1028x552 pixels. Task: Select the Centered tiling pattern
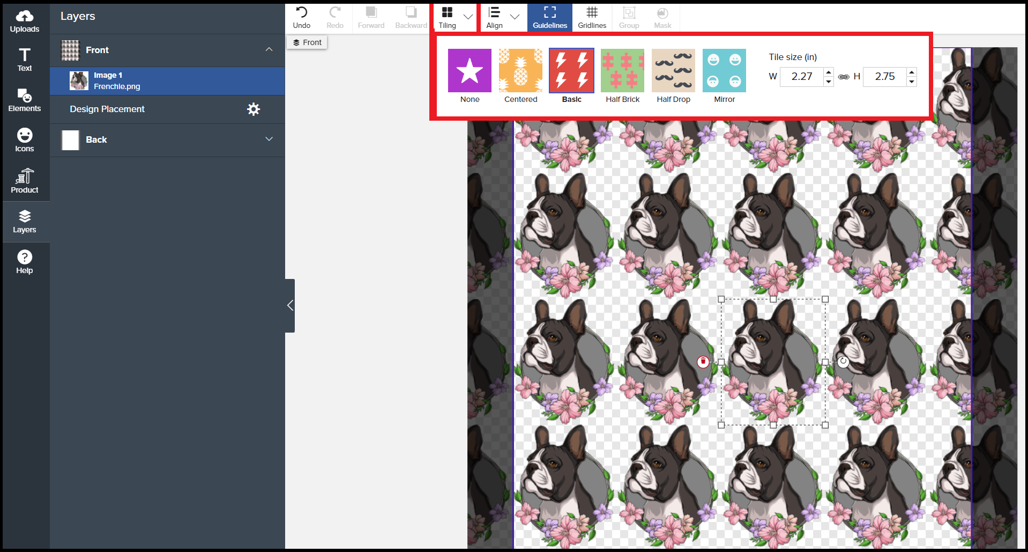(x=520, y=76)
